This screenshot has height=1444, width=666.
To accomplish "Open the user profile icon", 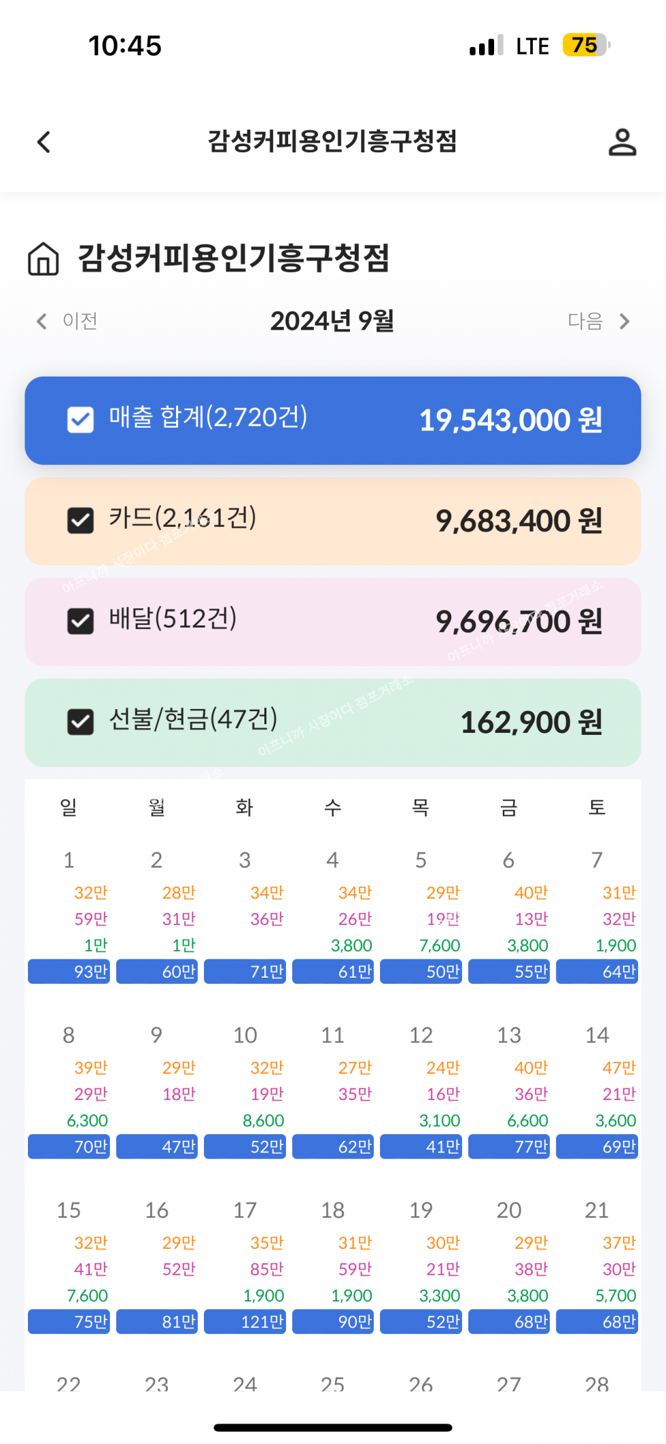I will (x=622, y=142).
